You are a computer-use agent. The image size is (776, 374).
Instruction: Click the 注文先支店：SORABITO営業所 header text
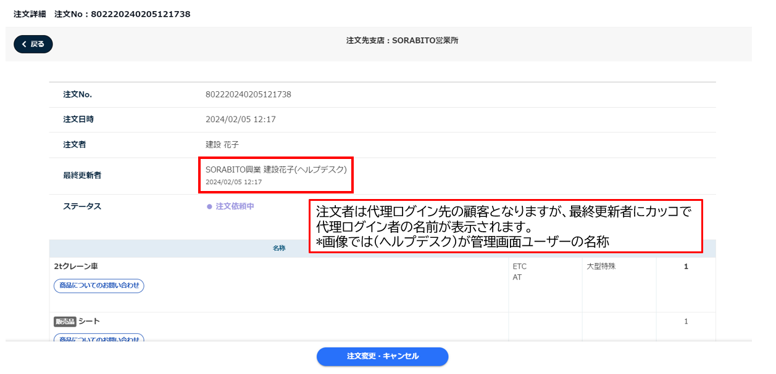pyautogui.click(x=402, y=41)
